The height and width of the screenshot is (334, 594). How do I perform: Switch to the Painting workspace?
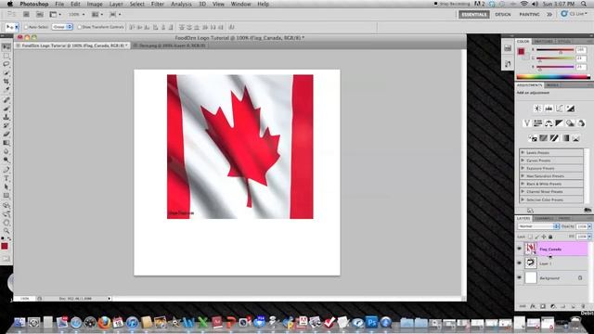(x=529, y=15)
